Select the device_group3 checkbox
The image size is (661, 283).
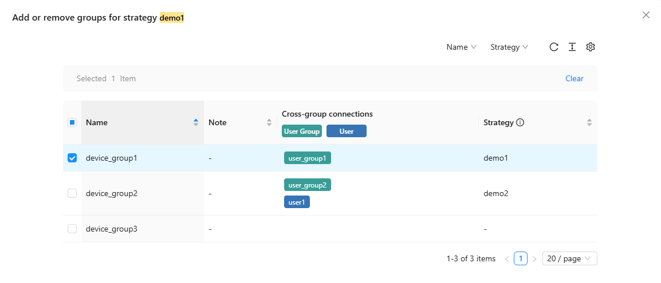point(72,229)
